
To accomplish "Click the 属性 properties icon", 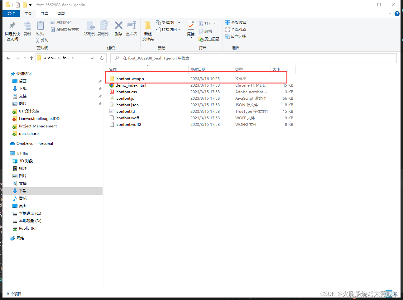I will [191, 26].
